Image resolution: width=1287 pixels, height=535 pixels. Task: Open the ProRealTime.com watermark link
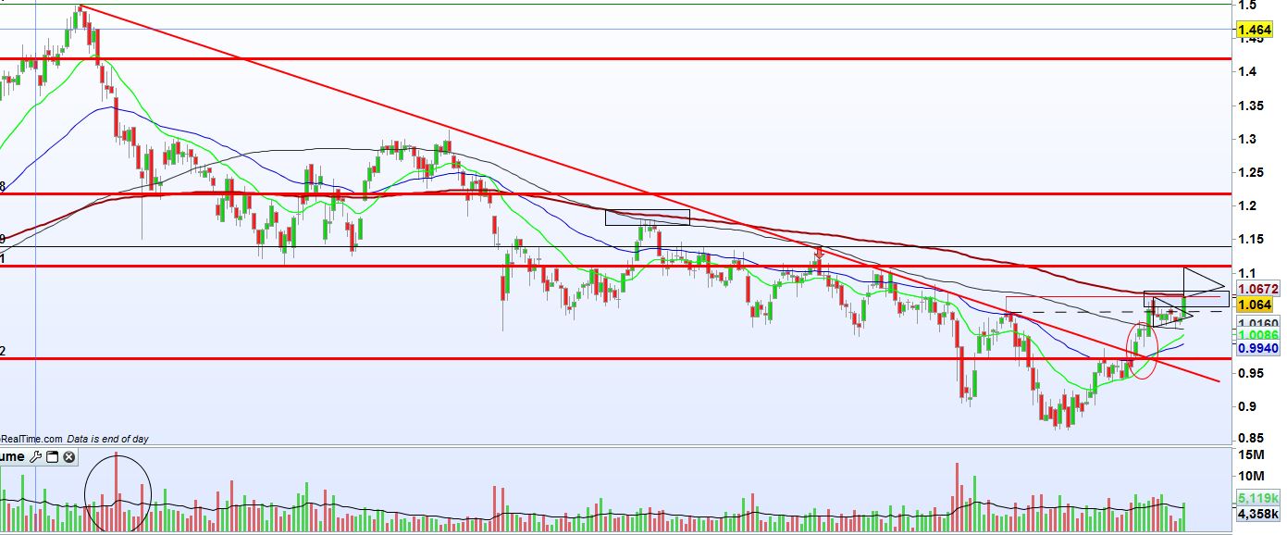tap(31, 439)
